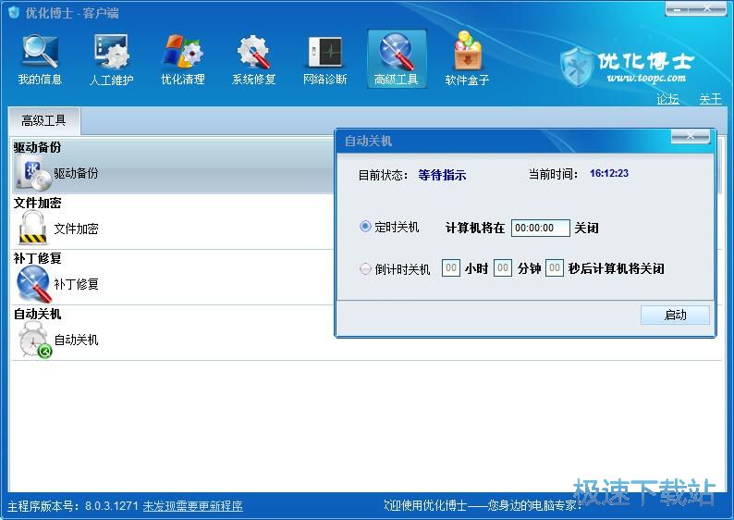Click the 补丁修复 item label
734x520 pixels.
point(77,284)
